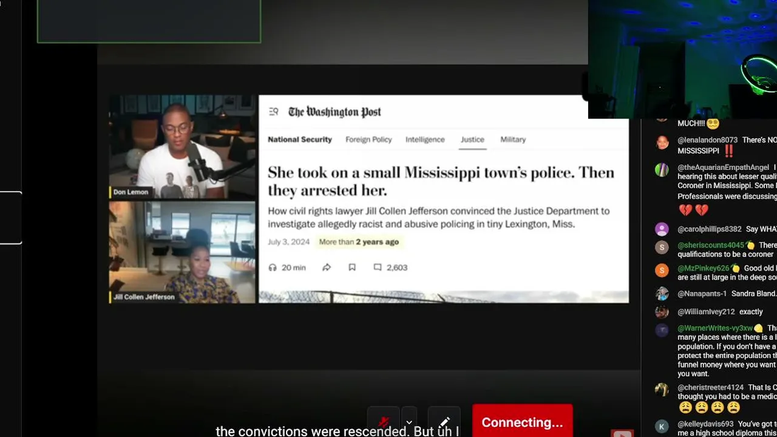Screen dimensions: 777x437
Task: Click the YouTube logo icon
Action: click(x=622, y=433)
